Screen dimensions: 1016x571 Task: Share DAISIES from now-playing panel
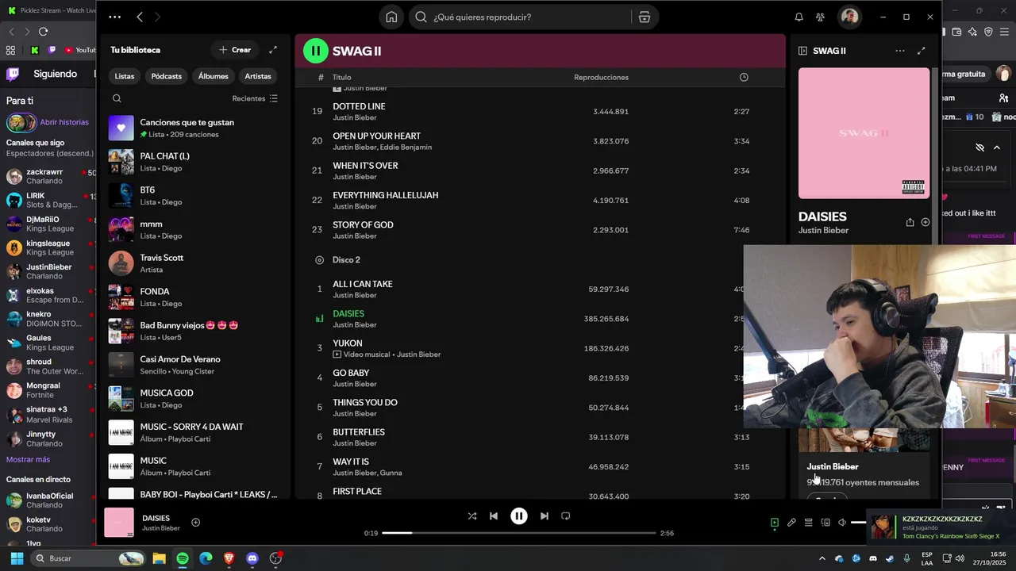coord(910,223)
